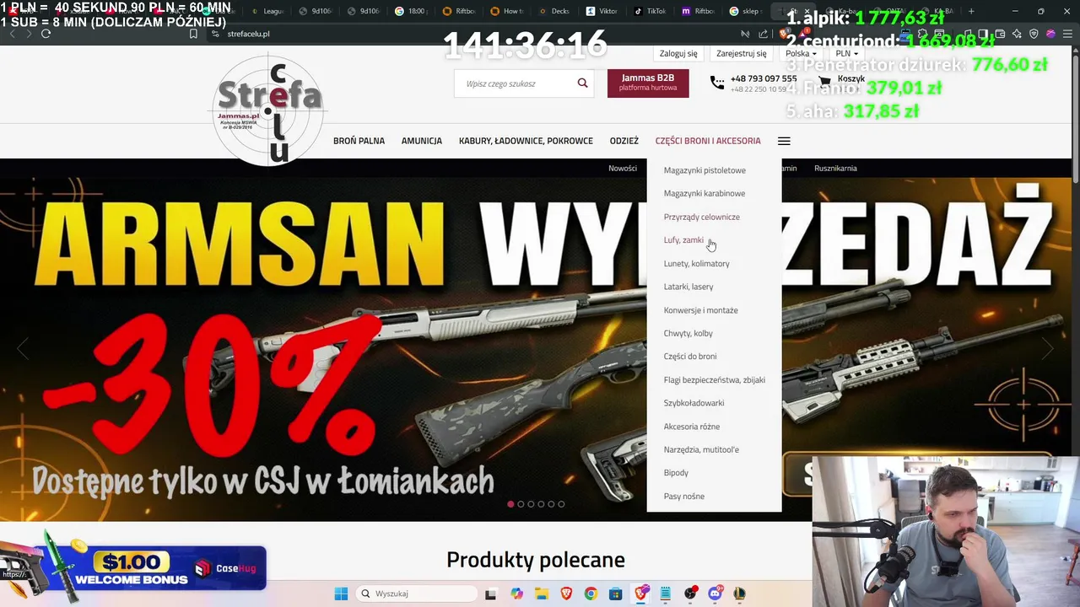The image size is (1080, 607).
Task: Open the Nowości link
Action: (x=623, y=168)
